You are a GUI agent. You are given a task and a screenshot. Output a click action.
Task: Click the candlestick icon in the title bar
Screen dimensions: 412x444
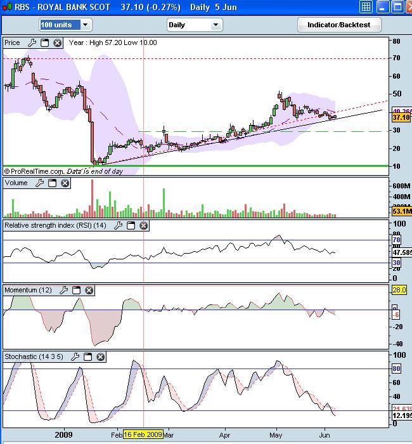coord(7,7)
